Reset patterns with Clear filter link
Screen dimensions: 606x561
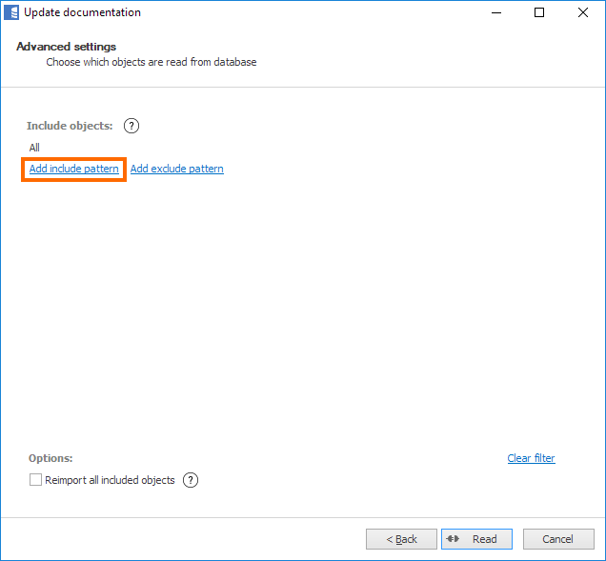(x=531, y=458)
